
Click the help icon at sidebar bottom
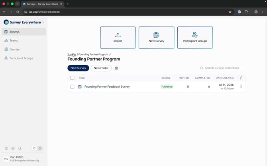click(x=6, y=148)
